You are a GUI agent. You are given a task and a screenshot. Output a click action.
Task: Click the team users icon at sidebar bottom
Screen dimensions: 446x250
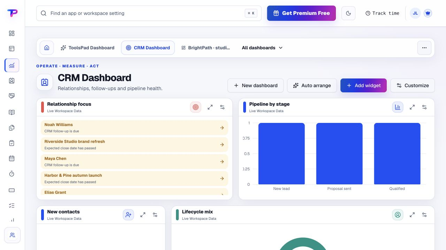pos(12,235)
